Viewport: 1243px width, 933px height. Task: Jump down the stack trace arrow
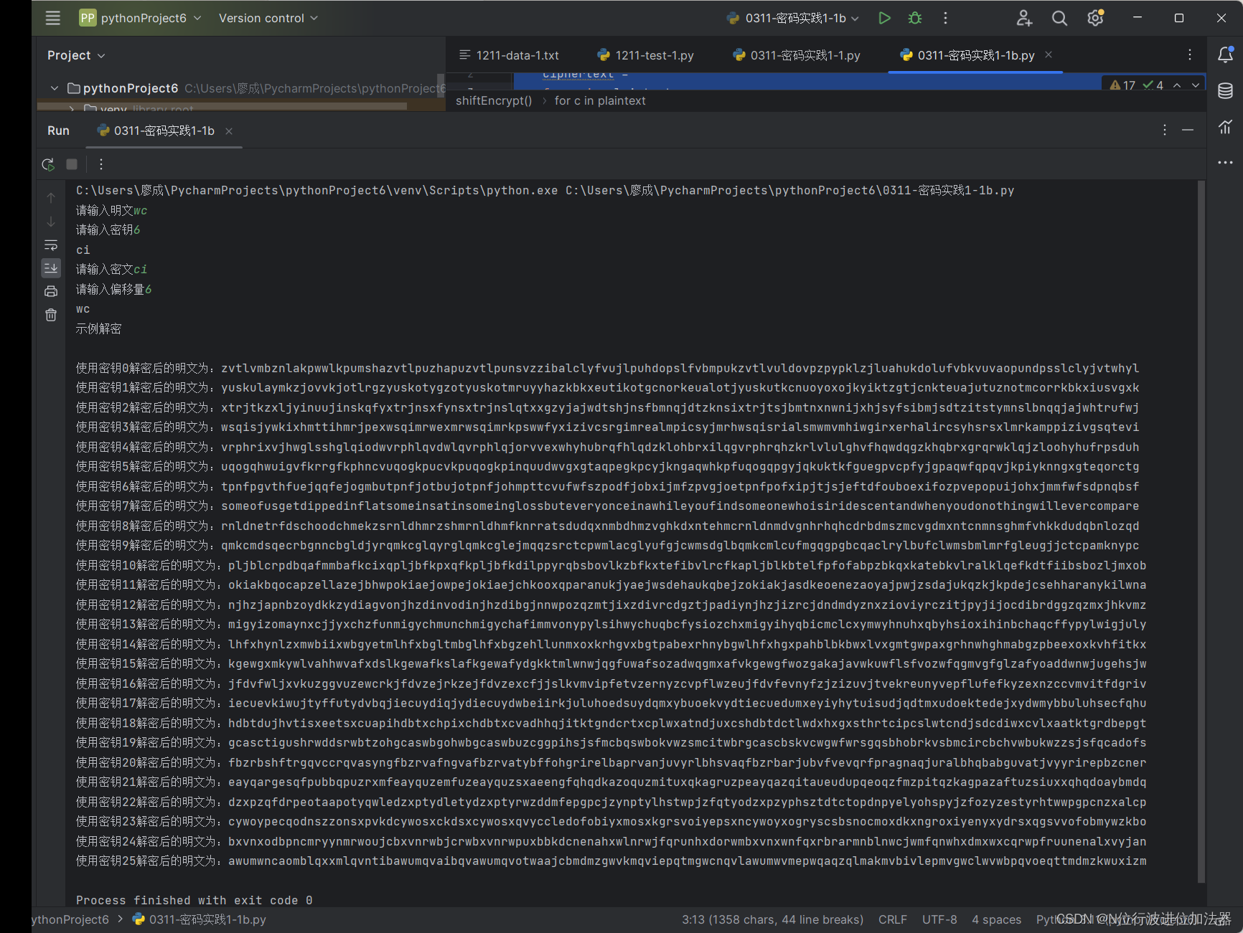(51, 222)
